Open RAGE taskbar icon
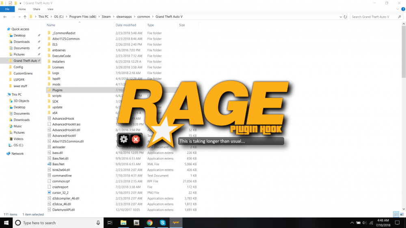Screen dimensions: 406x228 176,223
